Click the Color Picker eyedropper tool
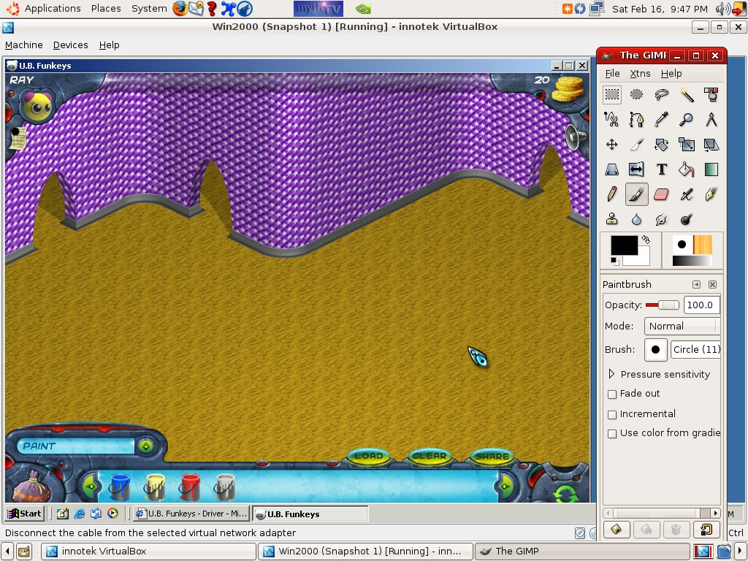Screen dimensions: 748x561 click(x=661, y=119)
